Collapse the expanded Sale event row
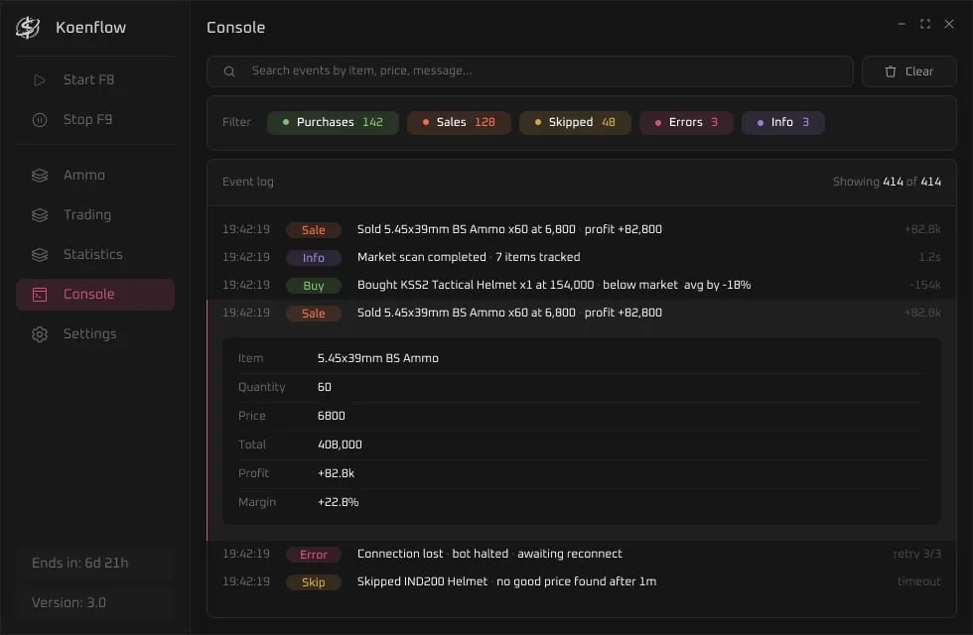 [x=582, y=314]
